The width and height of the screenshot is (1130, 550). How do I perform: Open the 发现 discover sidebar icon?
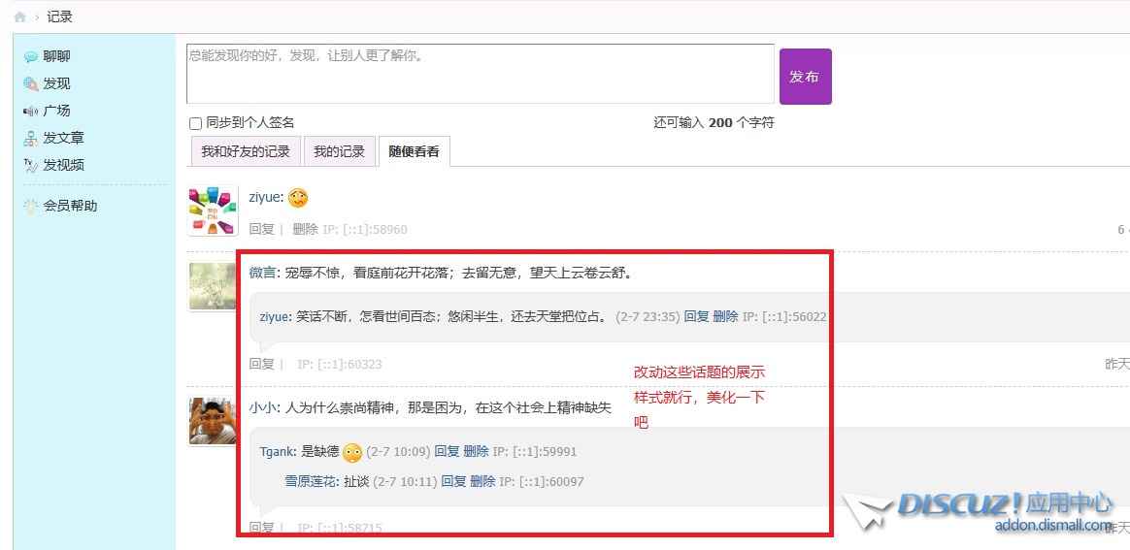(31, 84)
